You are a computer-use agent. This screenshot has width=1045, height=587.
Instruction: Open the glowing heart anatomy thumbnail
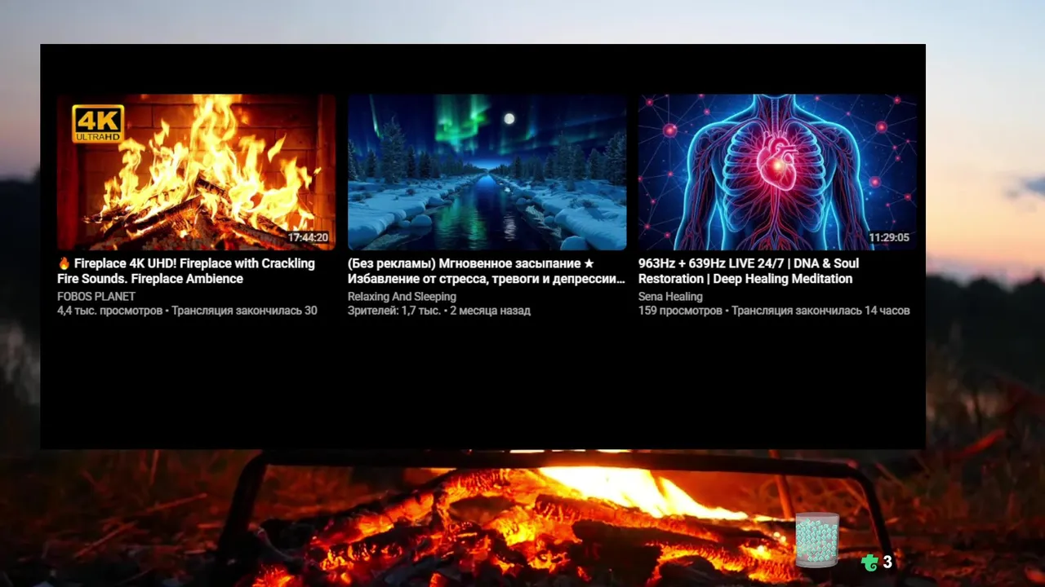(777, 172)
